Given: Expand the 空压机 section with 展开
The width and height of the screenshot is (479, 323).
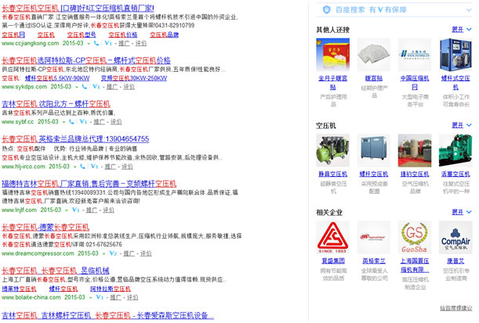Looking at the screenshot, I should point(461,125).
